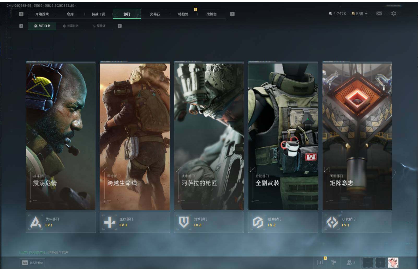Open the statistics bar chart icon
The width and height of the screenshot is (418, 269).
click(x=320, y=263)
